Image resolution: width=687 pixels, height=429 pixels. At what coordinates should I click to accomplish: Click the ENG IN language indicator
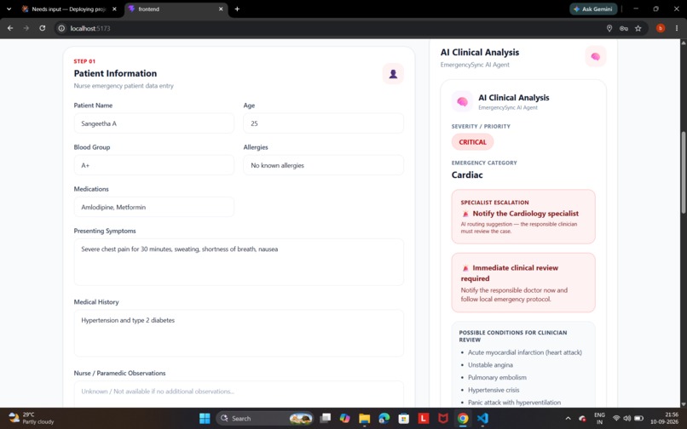point(599,418)
